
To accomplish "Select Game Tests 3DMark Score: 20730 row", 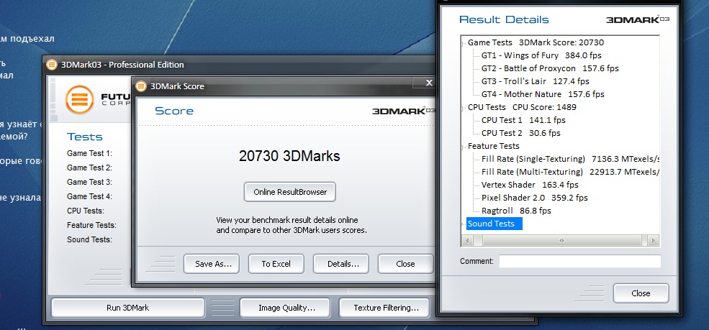I will (536, 42).
